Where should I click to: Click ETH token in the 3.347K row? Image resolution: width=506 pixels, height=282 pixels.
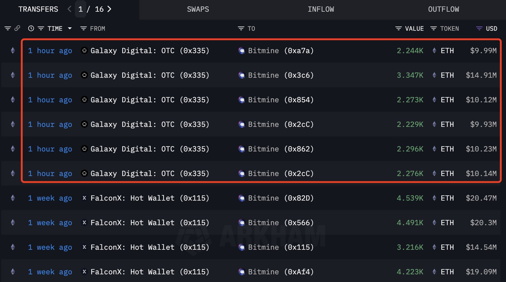pyautogui.click(x=447, y=75)
